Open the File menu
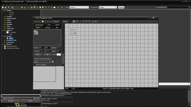 (3, 4)
